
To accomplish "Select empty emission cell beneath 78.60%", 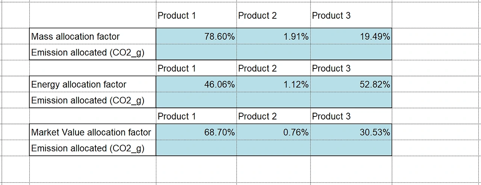I will coord(196,52).
